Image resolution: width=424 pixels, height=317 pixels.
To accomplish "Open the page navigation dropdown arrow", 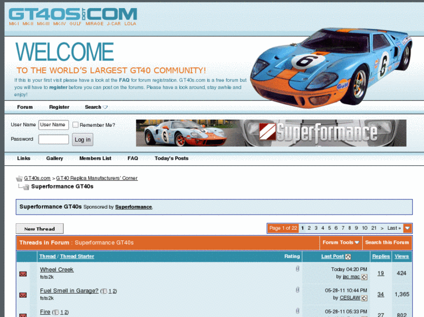I will 408,228.
